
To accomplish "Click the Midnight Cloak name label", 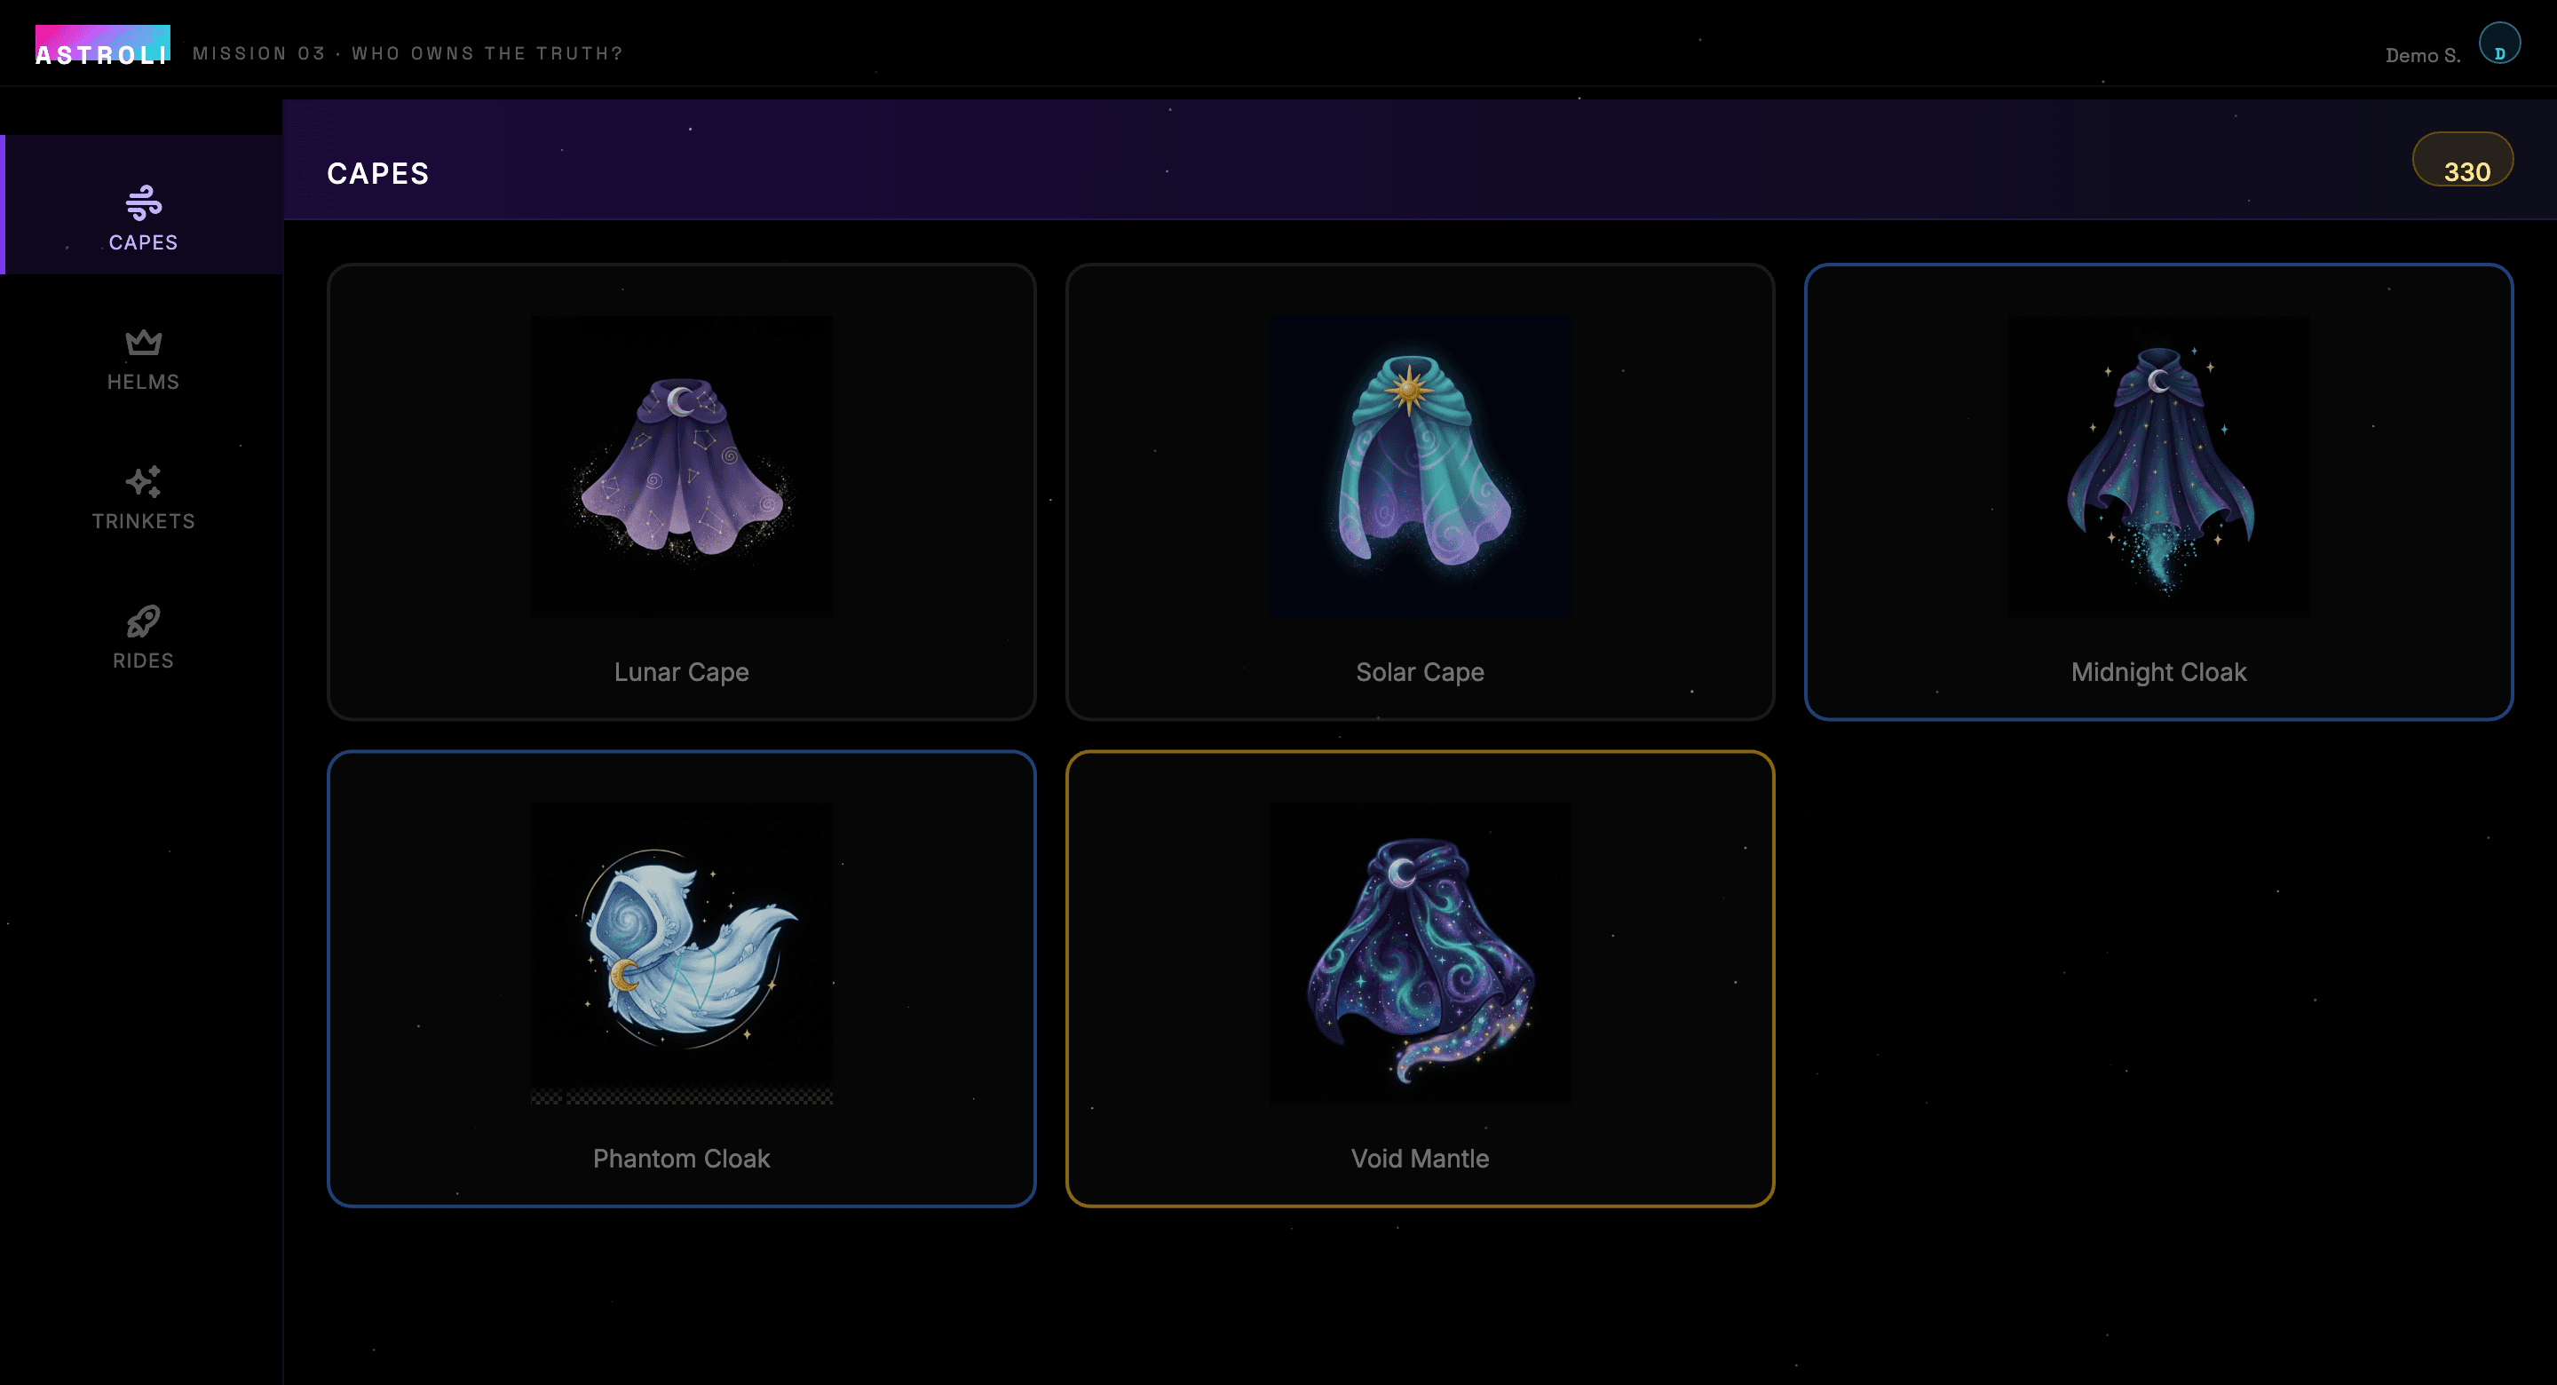I will (x=2158, y=672).
